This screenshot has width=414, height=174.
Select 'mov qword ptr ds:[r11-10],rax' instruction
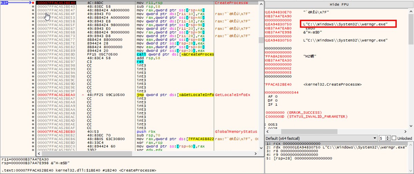click(170, 14)
